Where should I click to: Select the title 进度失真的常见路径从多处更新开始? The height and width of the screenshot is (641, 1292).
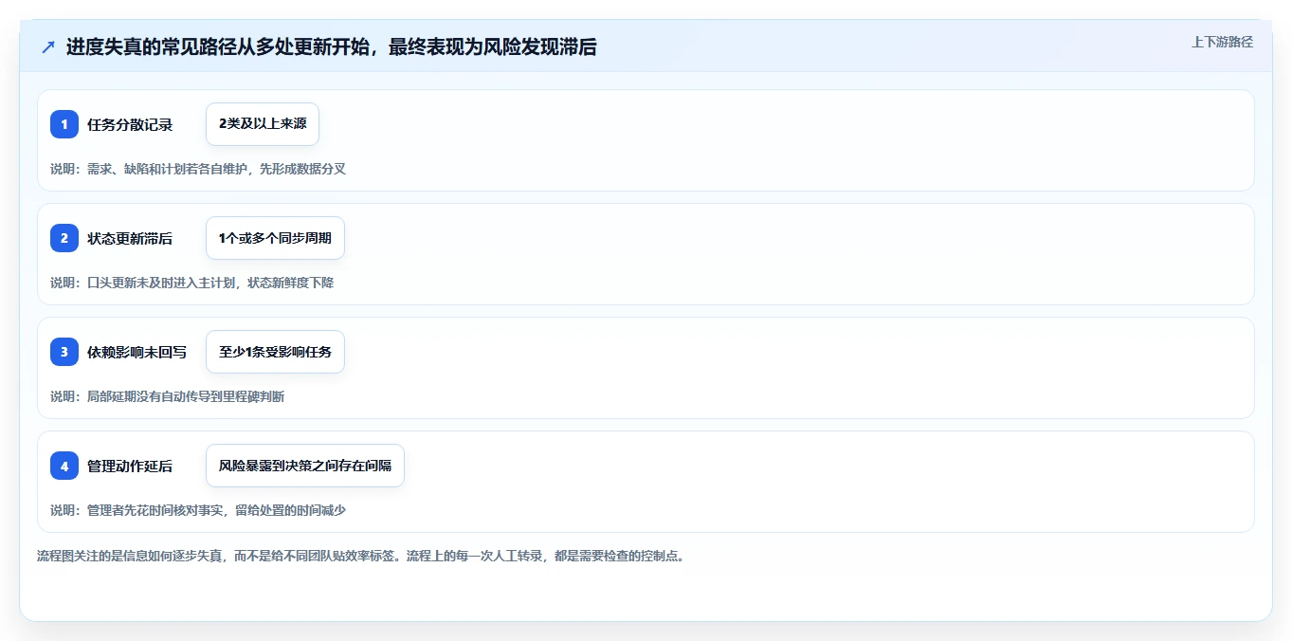pyautogui.click(x=332, y=47)
